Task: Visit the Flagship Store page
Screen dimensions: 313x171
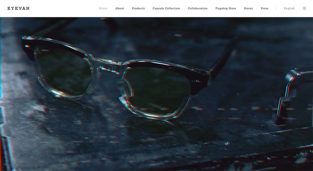Action: 226,8
